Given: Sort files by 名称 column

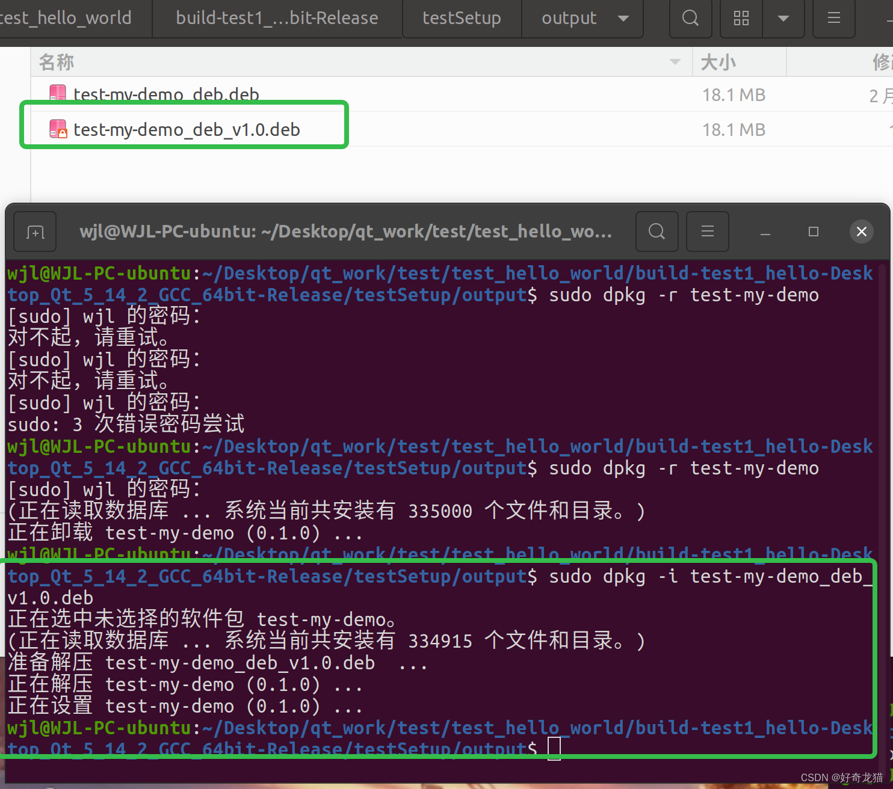Looking at the screenshot, I should pos(361,62).
